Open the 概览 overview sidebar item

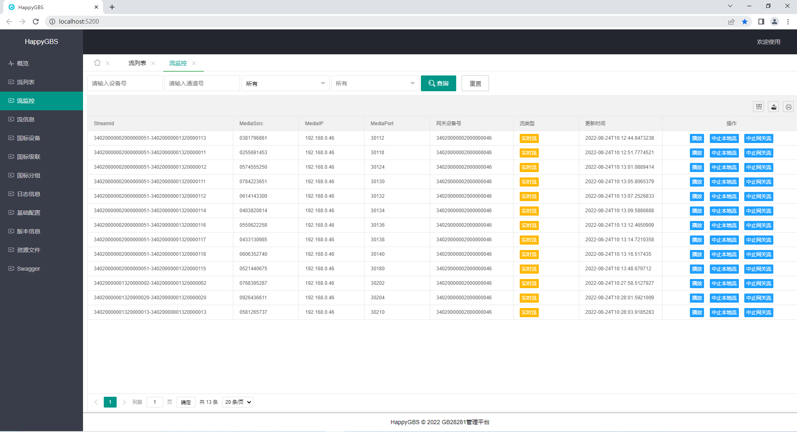click(x=42, y=63)
